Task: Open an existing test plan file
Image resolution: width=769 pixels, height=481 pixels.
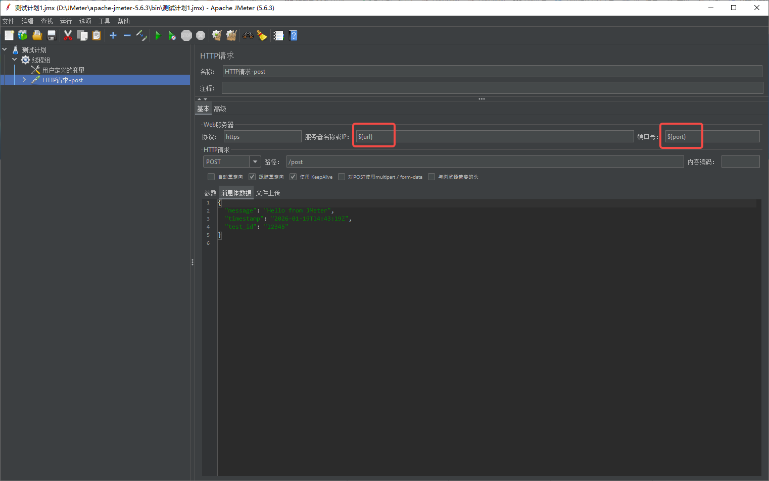Action: pyautogui.click(x=37, y=35)
